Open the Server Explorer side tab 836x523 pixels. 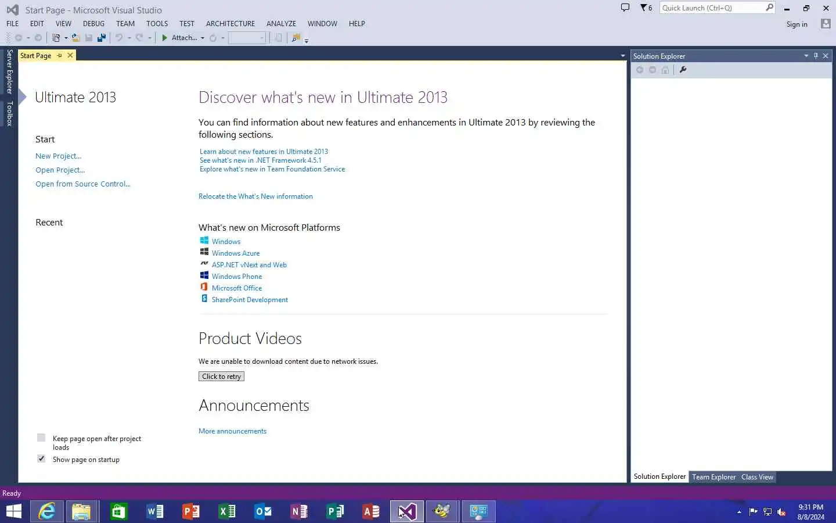[x=9, y=71]
